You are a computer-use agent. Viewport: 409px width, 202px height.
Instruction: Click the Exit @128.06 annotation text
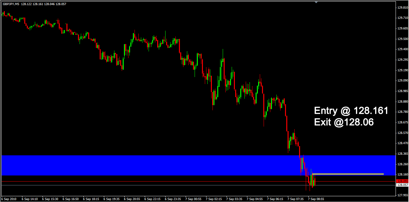coord(343,122)
